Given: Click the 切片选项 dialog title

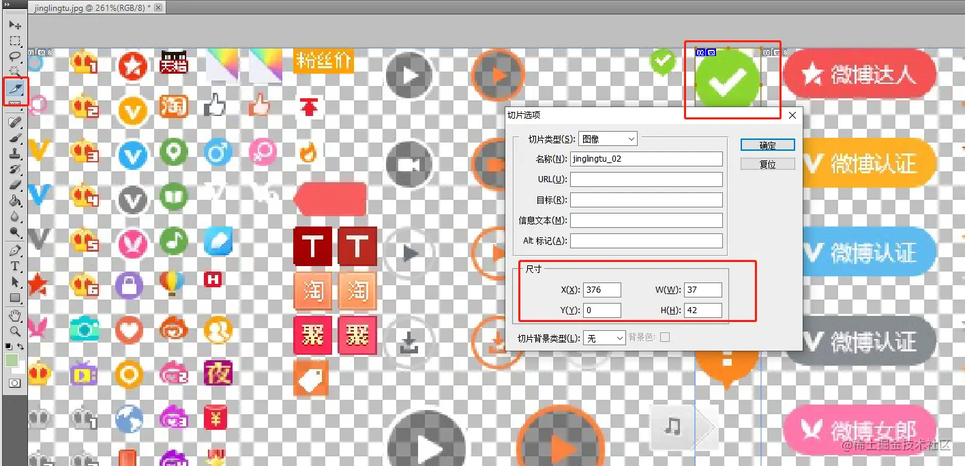Looking at the screenshot, I should pyautogui.click(x=524, y=115).
